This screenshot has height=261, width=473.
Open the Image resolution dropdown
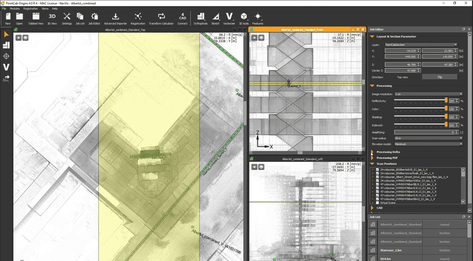(428, 94)
